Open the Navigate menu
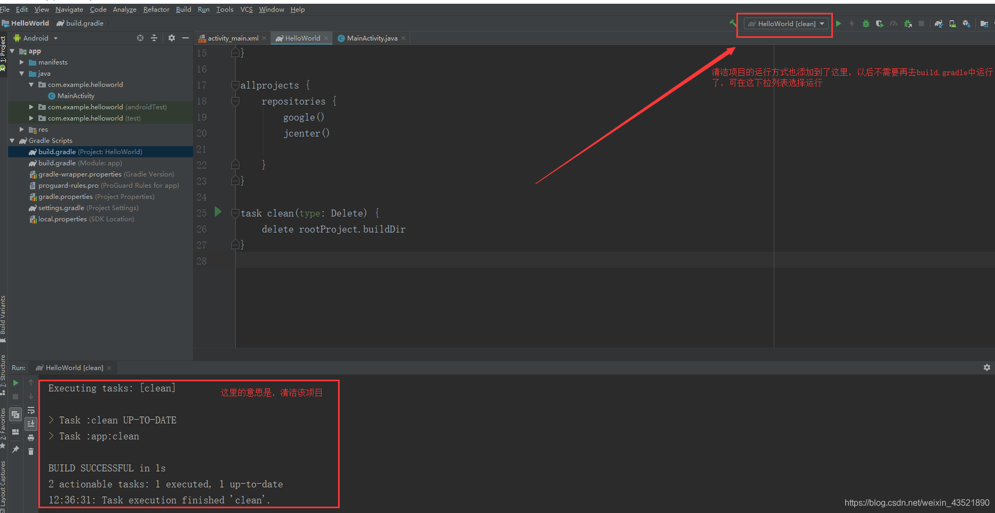 [x=69, y=9]
